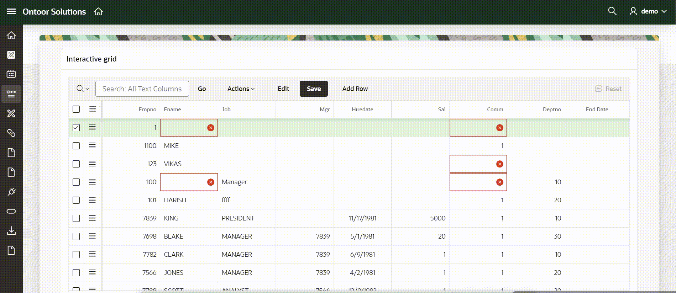
Task: Click the plug icon in the sidebar
Action: click(x=11, y=192)
